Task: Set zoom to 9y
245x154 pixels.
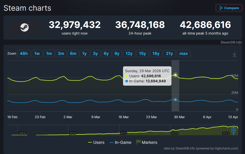Action: pos(117,54)
